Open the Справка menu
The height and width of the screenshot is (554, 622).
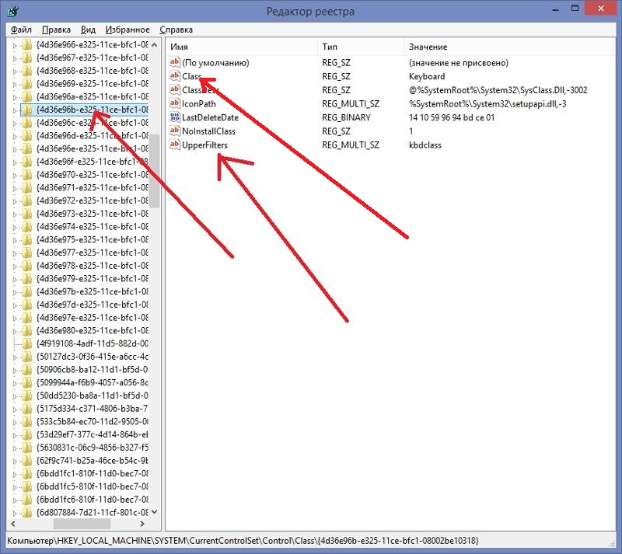(176, 30)
